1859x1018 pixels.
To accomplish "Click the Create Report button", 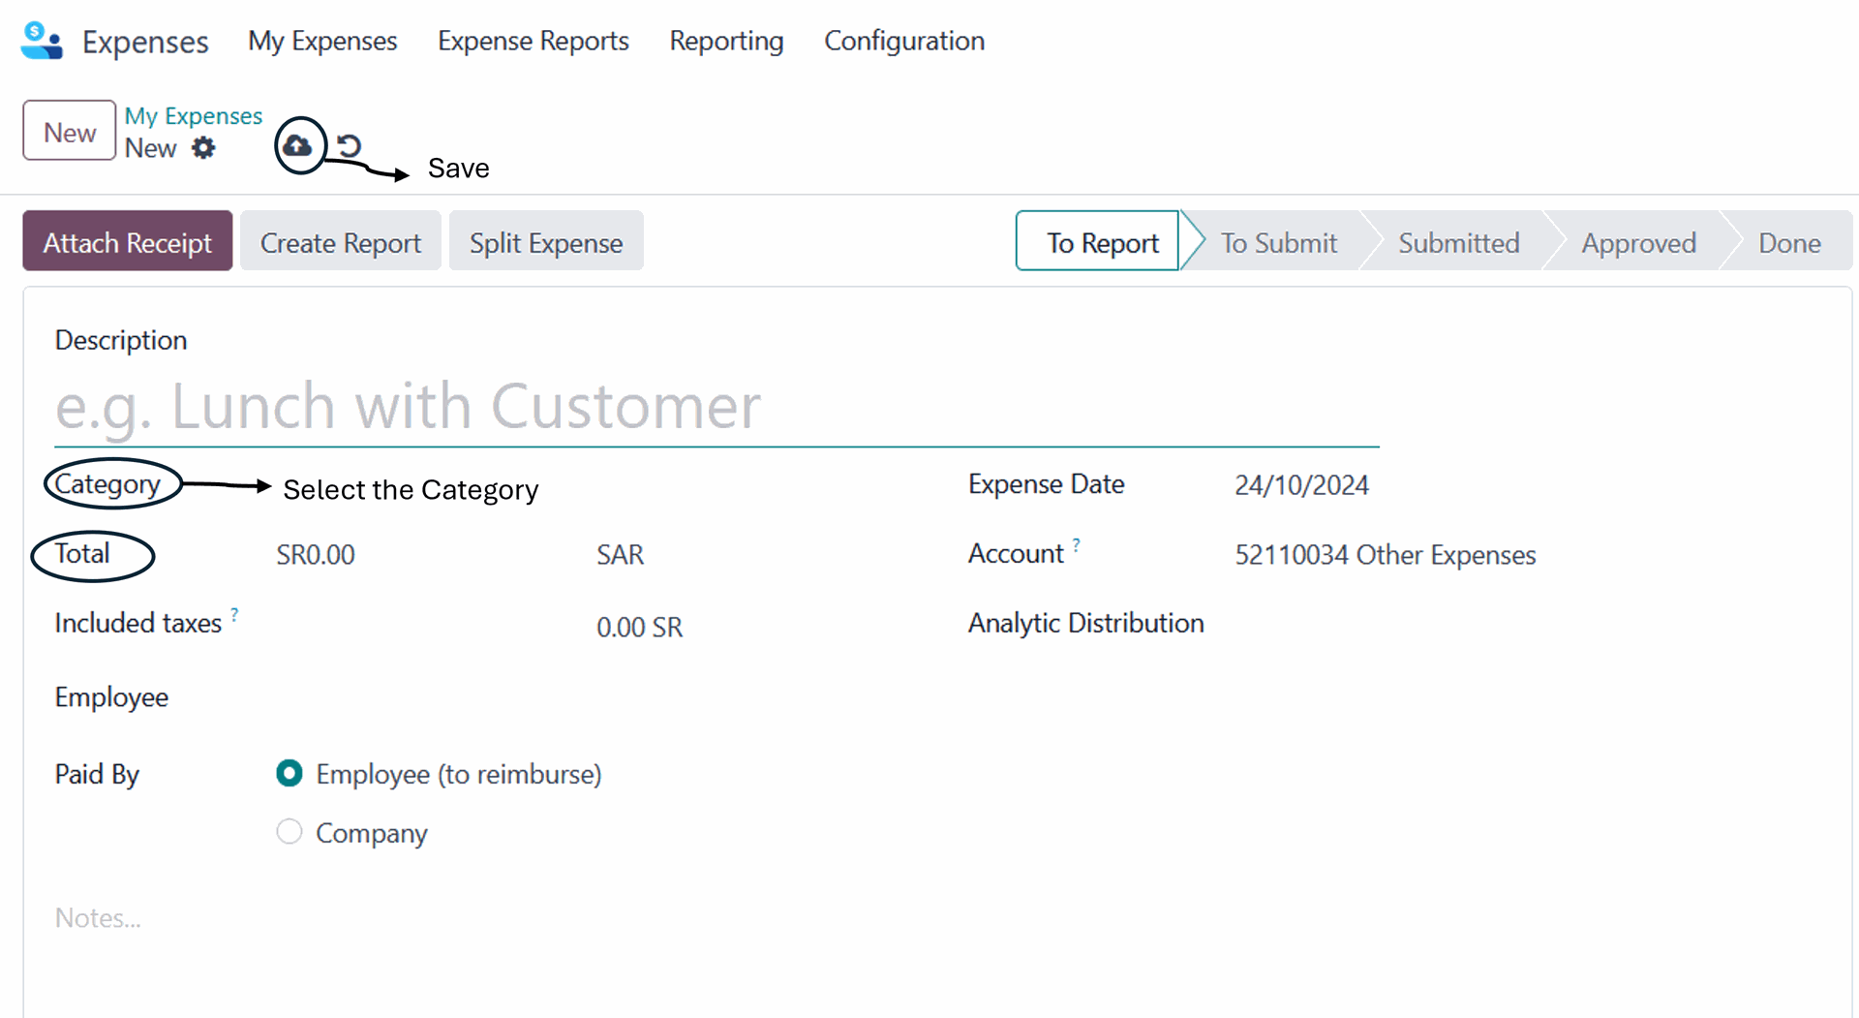I will coord(340,242).
